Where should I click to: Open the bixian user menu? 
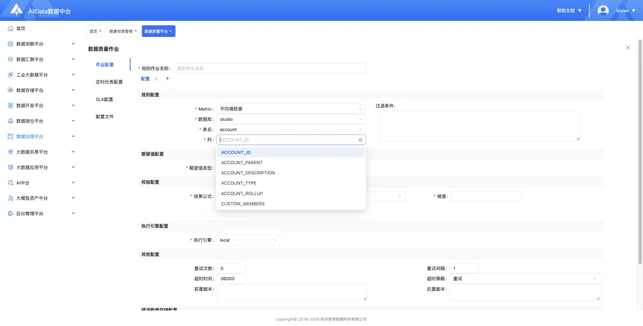626,11
